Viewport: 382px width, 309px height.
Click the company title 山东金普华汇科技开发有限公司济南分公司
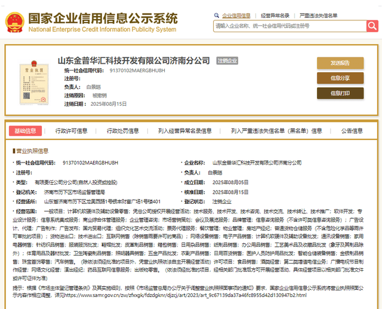click(x=134, y=61)
